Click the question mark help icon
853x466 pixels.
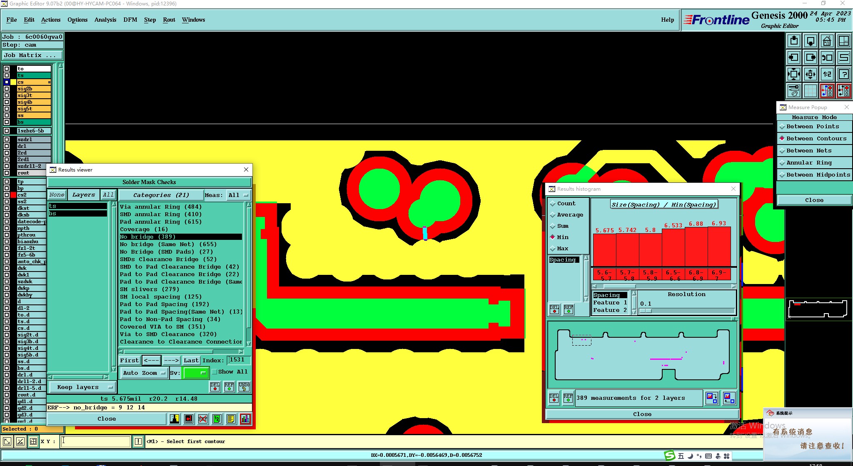click(x=843, y=75)
